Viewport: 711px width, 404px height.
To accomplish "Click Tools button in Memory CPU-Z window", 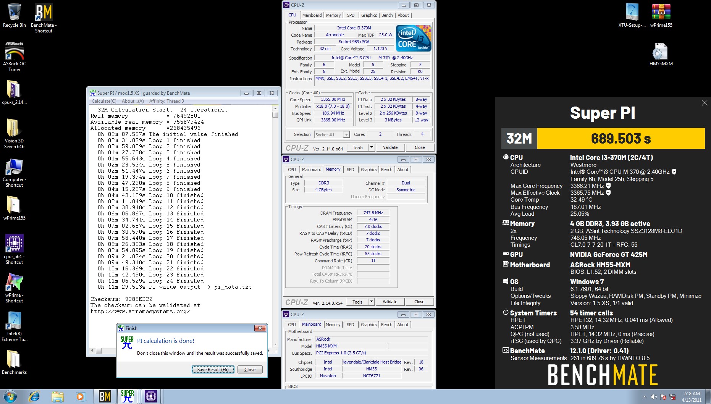I will tap(357, 302).
